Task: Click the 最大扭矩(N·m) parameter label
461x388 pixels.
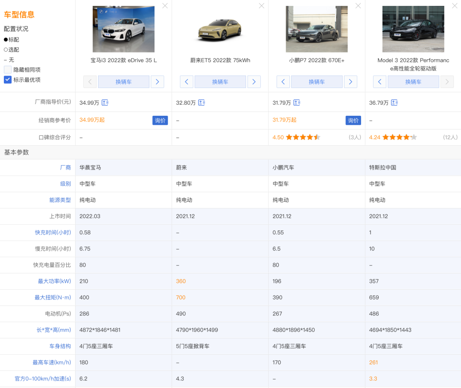Action: (53, 297)
